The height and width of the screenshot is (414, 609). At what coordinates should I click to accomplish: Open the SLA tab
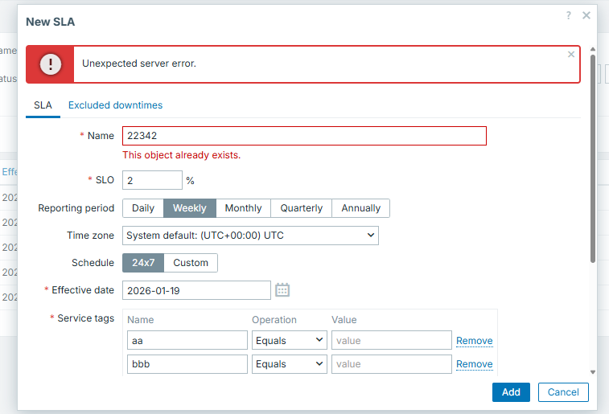43,105
